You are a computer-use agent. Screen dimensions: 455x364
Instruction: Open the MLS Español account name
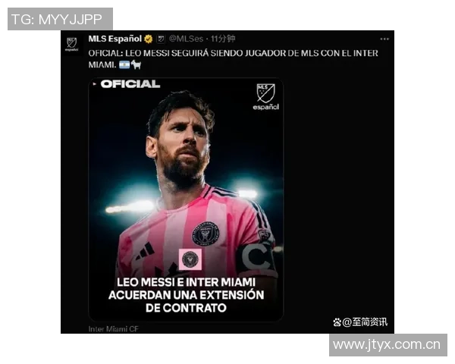(x=115, y=39)
